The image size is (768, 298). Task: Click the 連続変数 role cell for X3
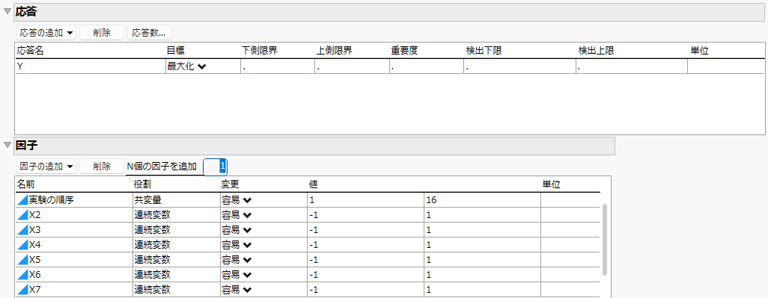point(176,230)
